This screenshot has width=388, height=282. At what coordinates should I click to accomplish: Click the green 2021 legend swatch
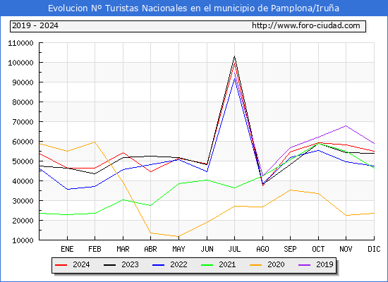pos(207,265)
